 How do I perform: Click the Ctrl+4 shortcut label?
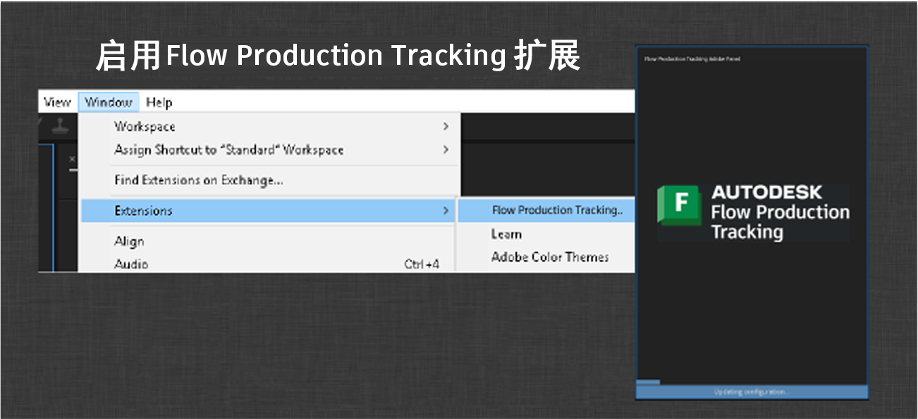[x=422, y=265]
